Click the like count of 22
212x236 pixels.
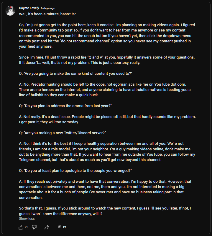point(27,227)
